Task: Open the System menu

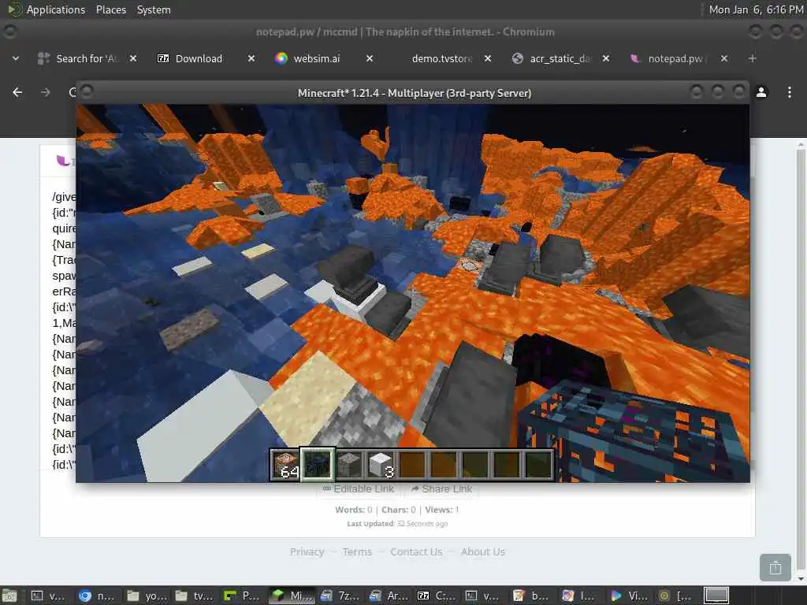Action: (154, 9)
